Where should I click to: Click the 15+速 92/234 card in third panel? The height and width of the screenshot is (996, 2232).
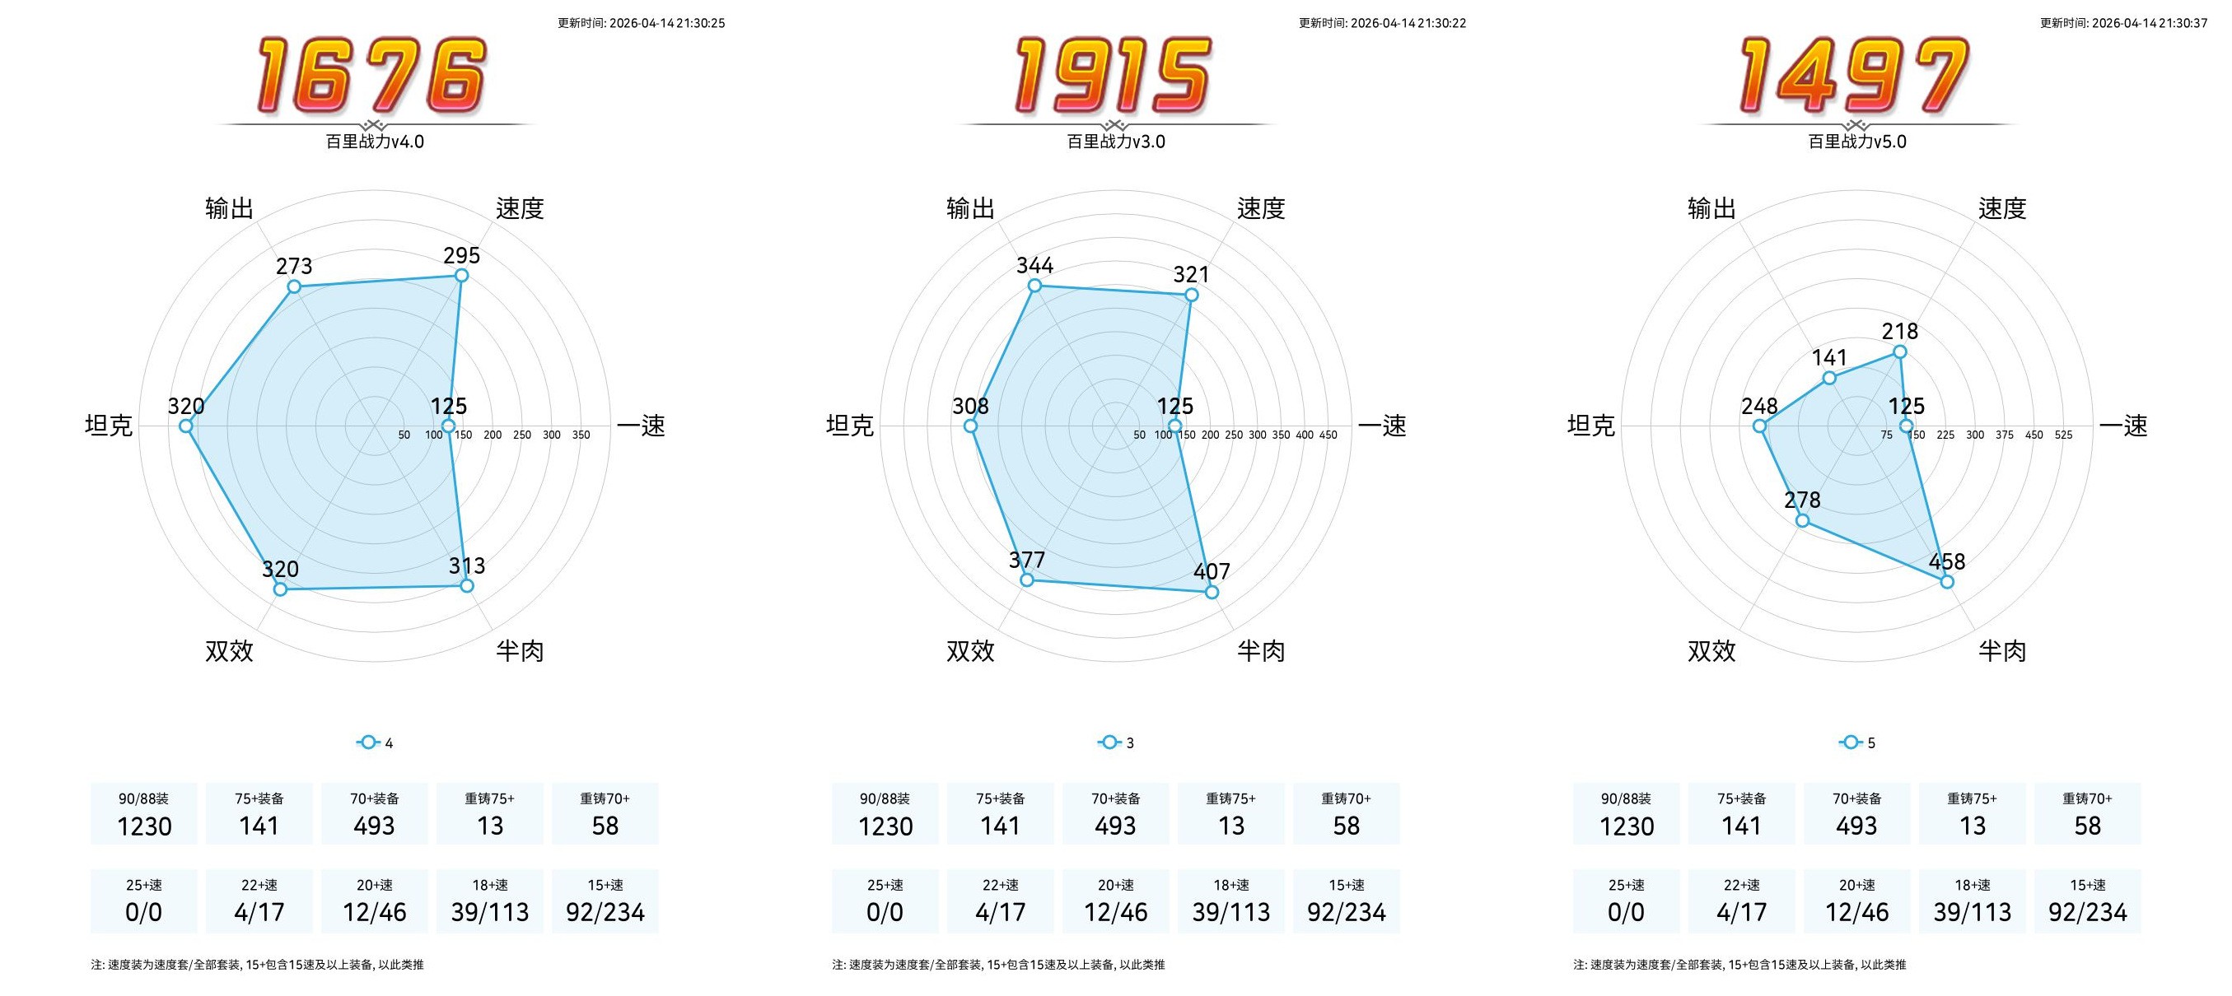click(2087, 901)
